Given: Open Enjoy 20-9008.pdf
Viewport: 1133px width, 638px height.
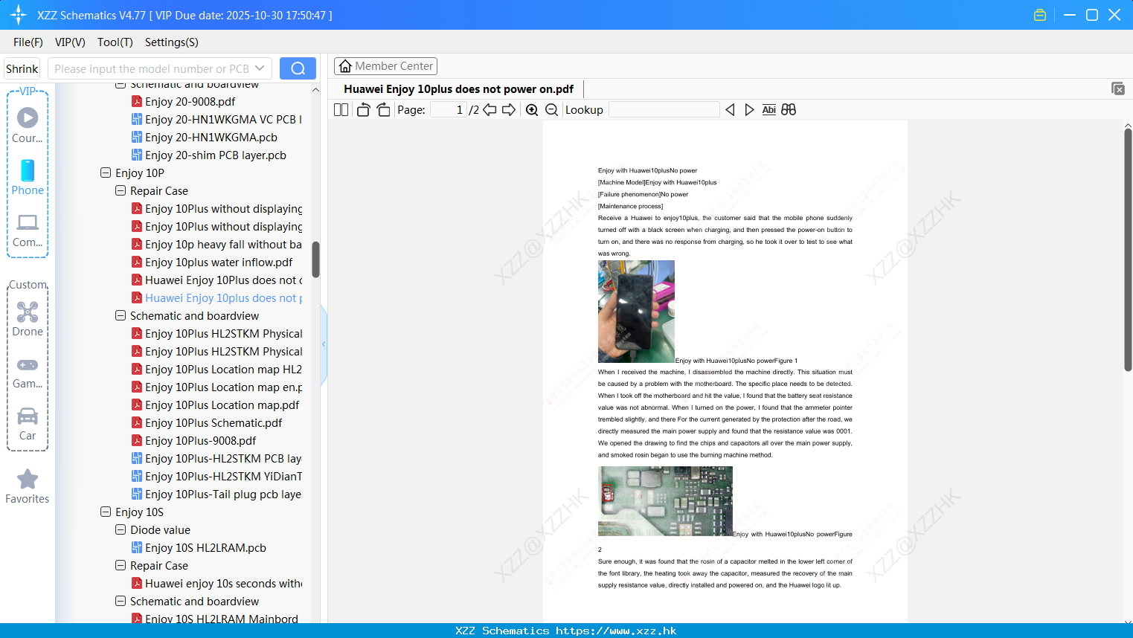Looking at the screenshot, I should coord(190,101).
